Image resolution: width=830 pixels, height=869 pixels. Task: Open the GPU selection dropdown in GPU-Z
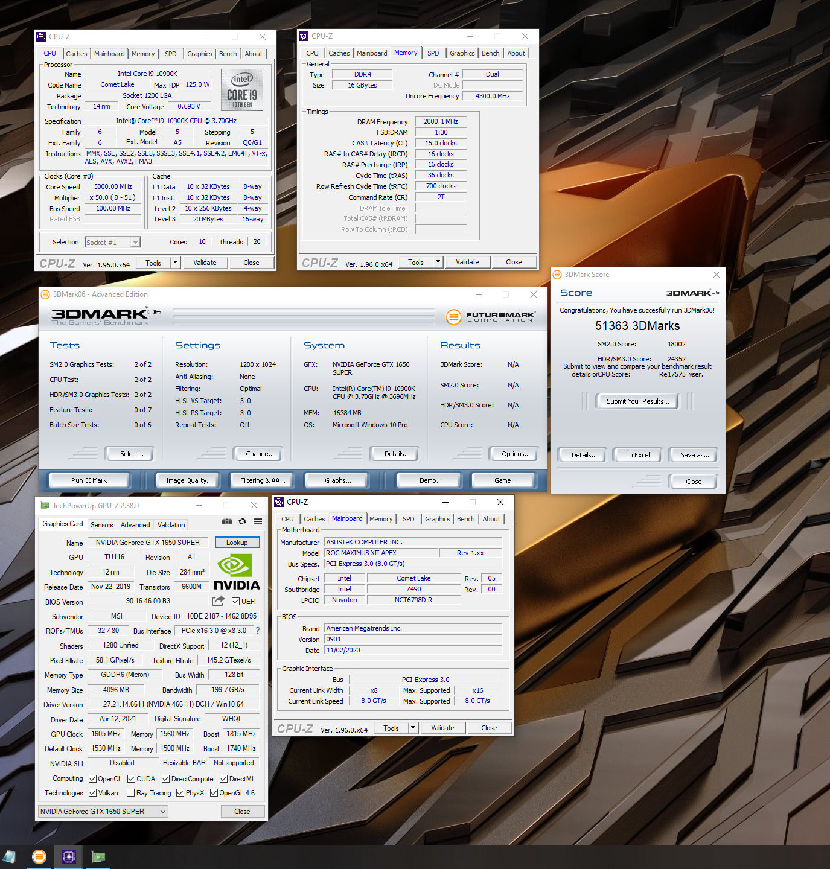103,812
